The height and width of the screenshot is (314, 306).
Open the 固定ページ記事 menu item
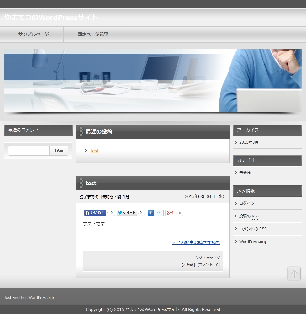(93, 34)
